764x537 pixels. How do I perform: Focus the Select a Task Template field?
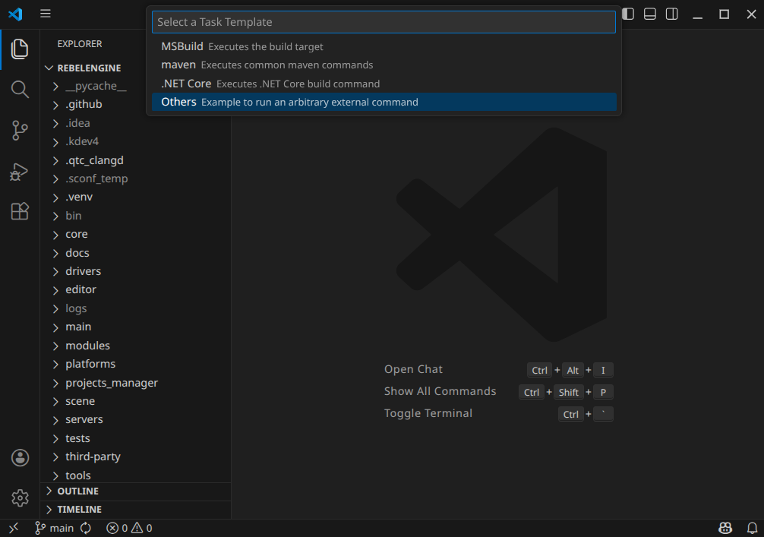click(x=384, y=22)
